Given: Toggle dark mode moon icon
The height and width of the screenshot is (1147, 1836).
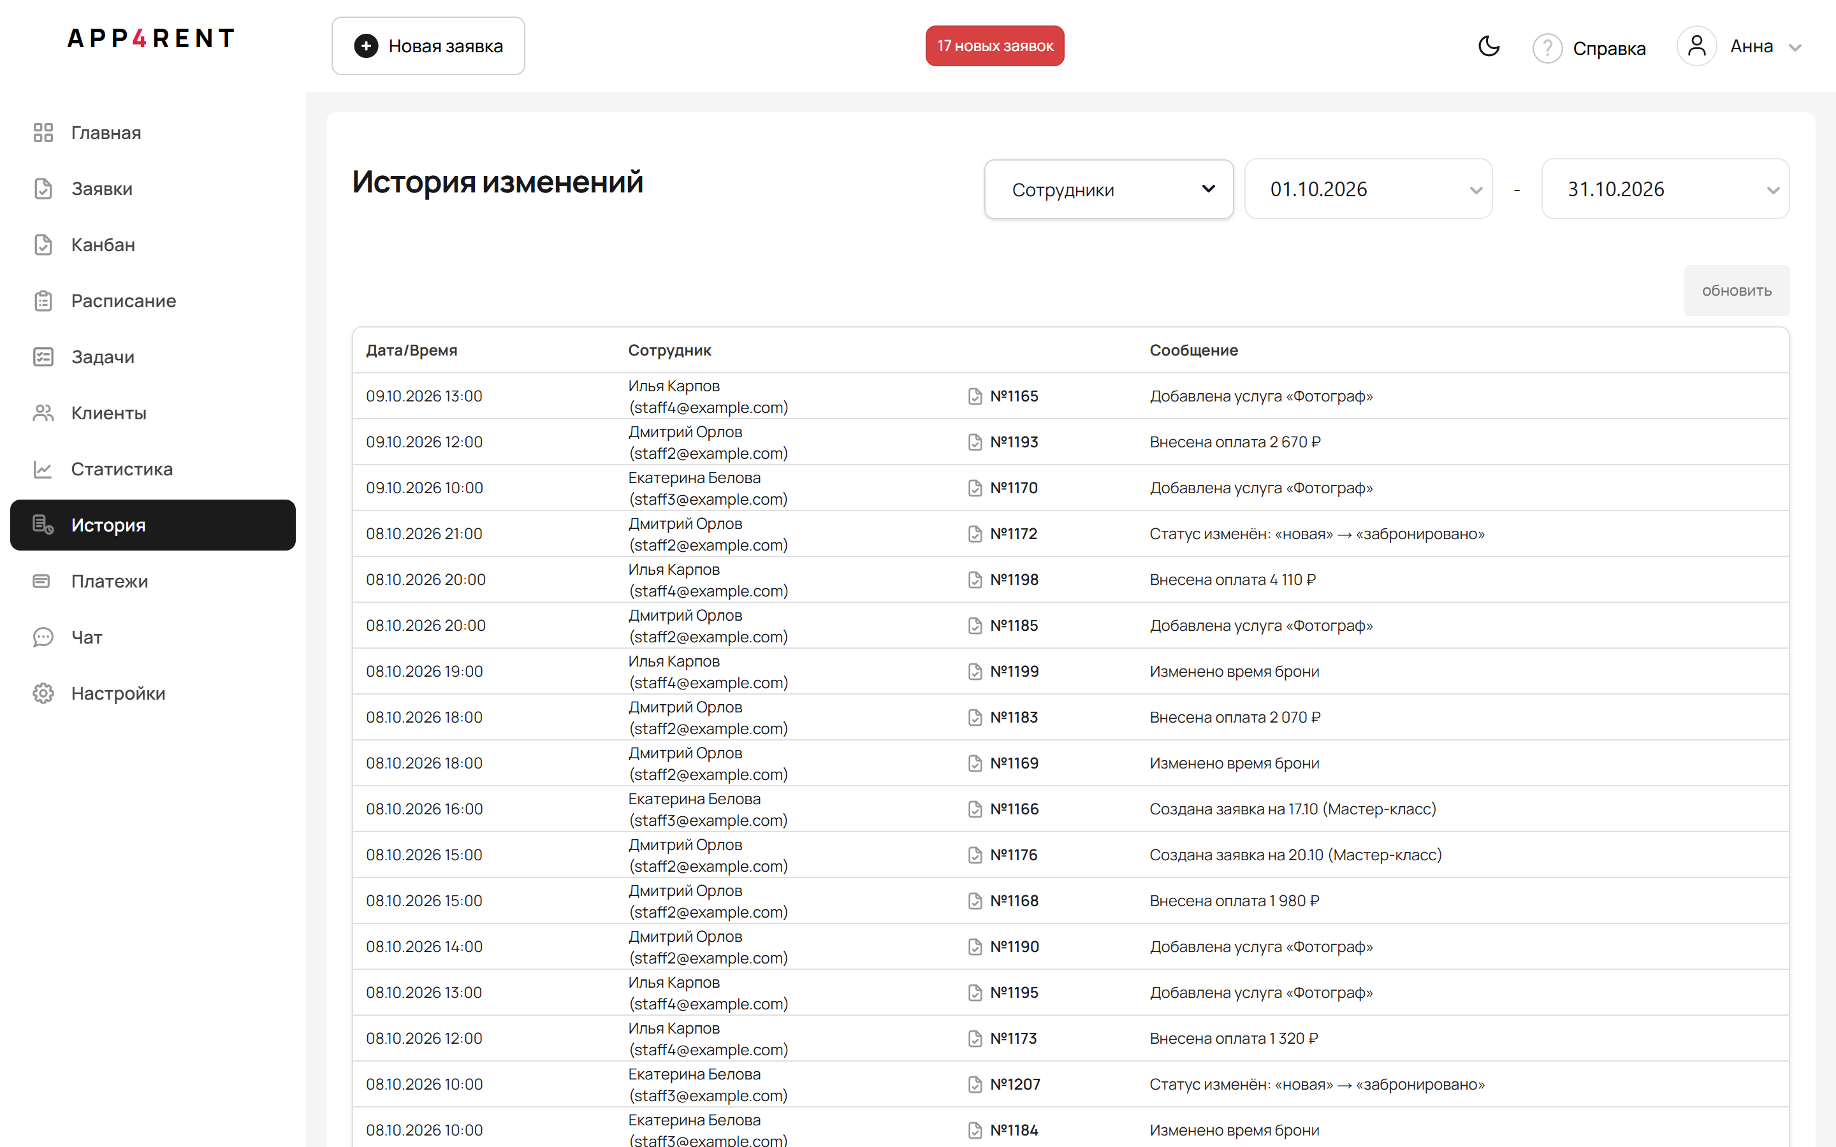Looking at the screenshot, I should coord(1489,47).
